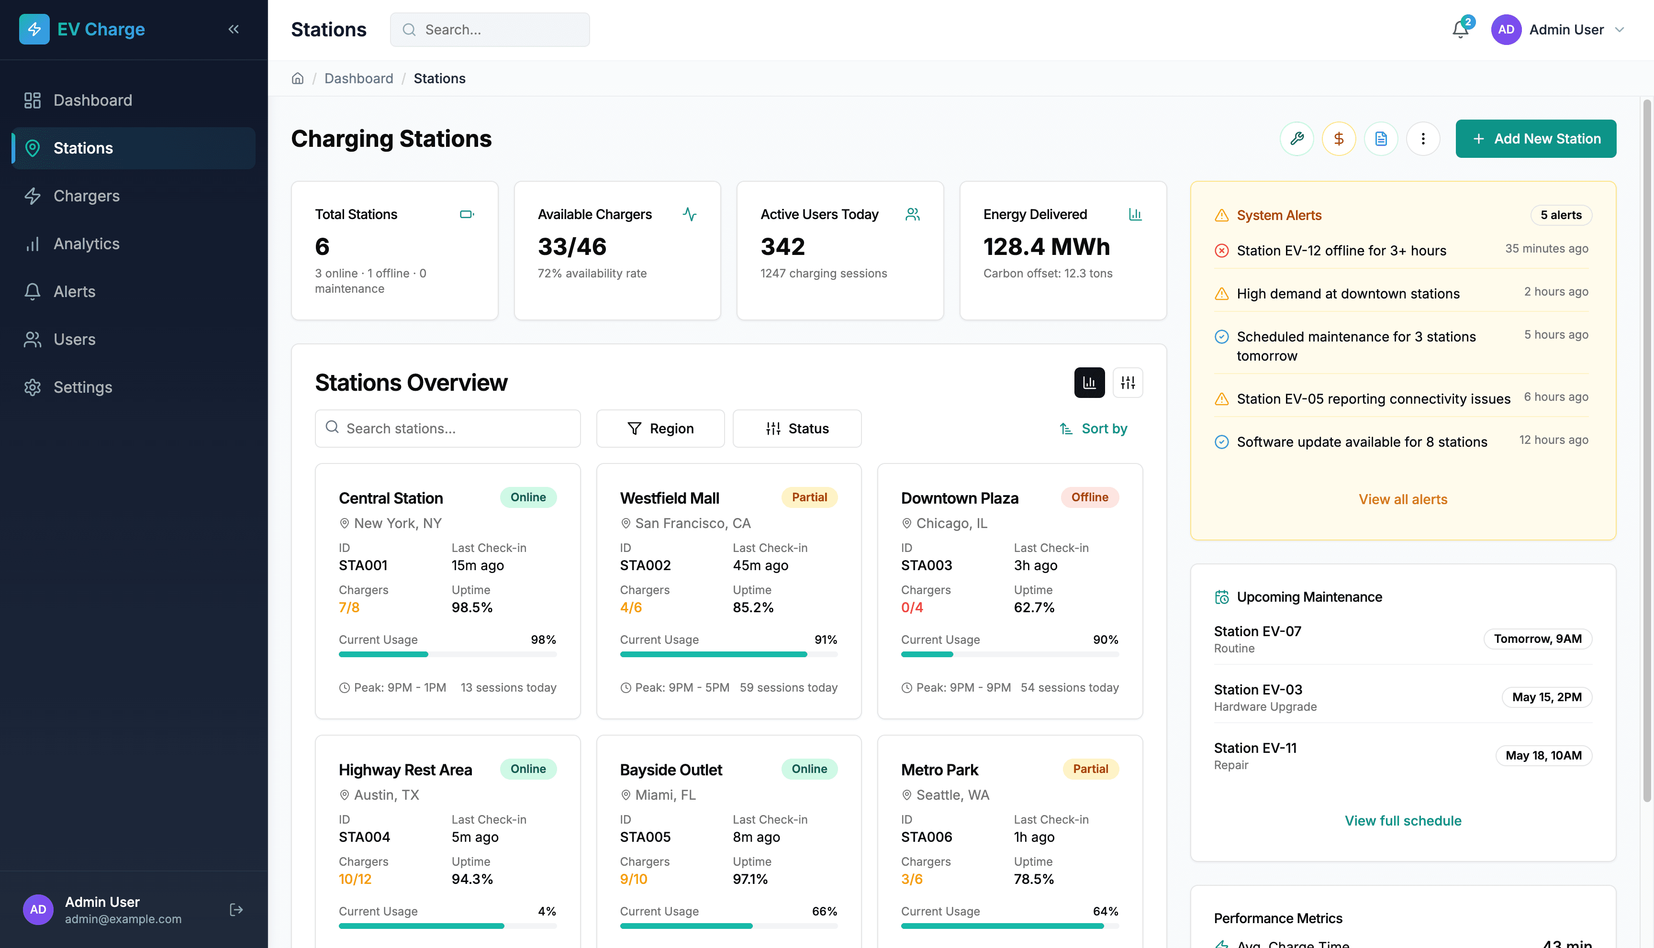1654x948 pixels.
Task: Click the notification bell icon
Action: pos(1460,29)
